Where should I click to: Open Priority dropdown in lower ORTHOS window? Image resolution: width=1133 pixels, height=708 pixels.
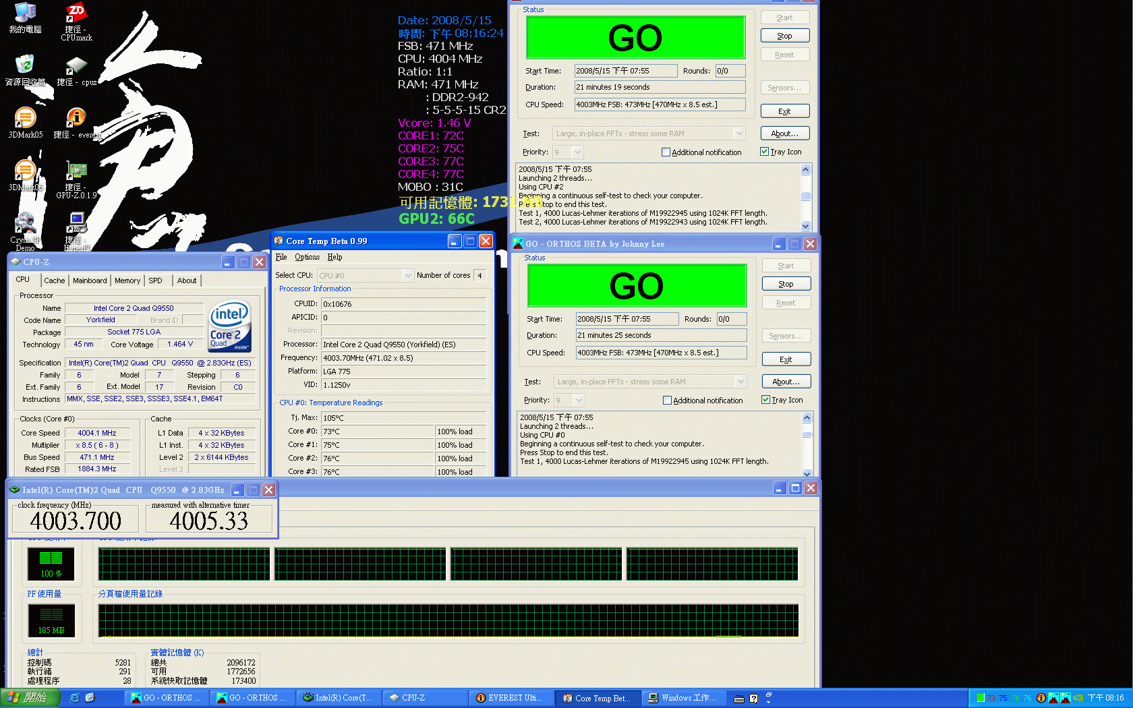click(x=579, y=401)
